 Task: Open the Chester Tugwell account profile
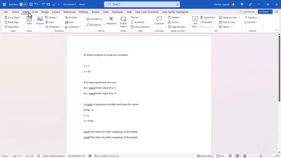(224, 4)
